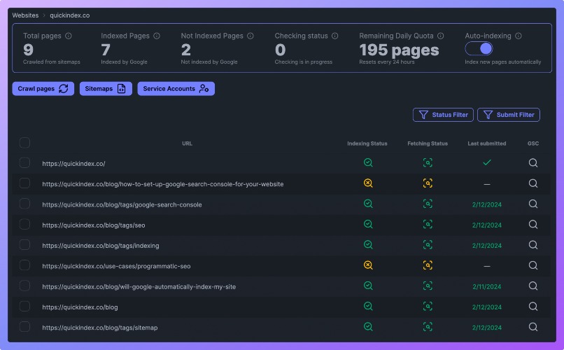The image size is (564, 350).
Task: Click info icon next to Remaining Daily Quota
Action: (x=441, y=36)
